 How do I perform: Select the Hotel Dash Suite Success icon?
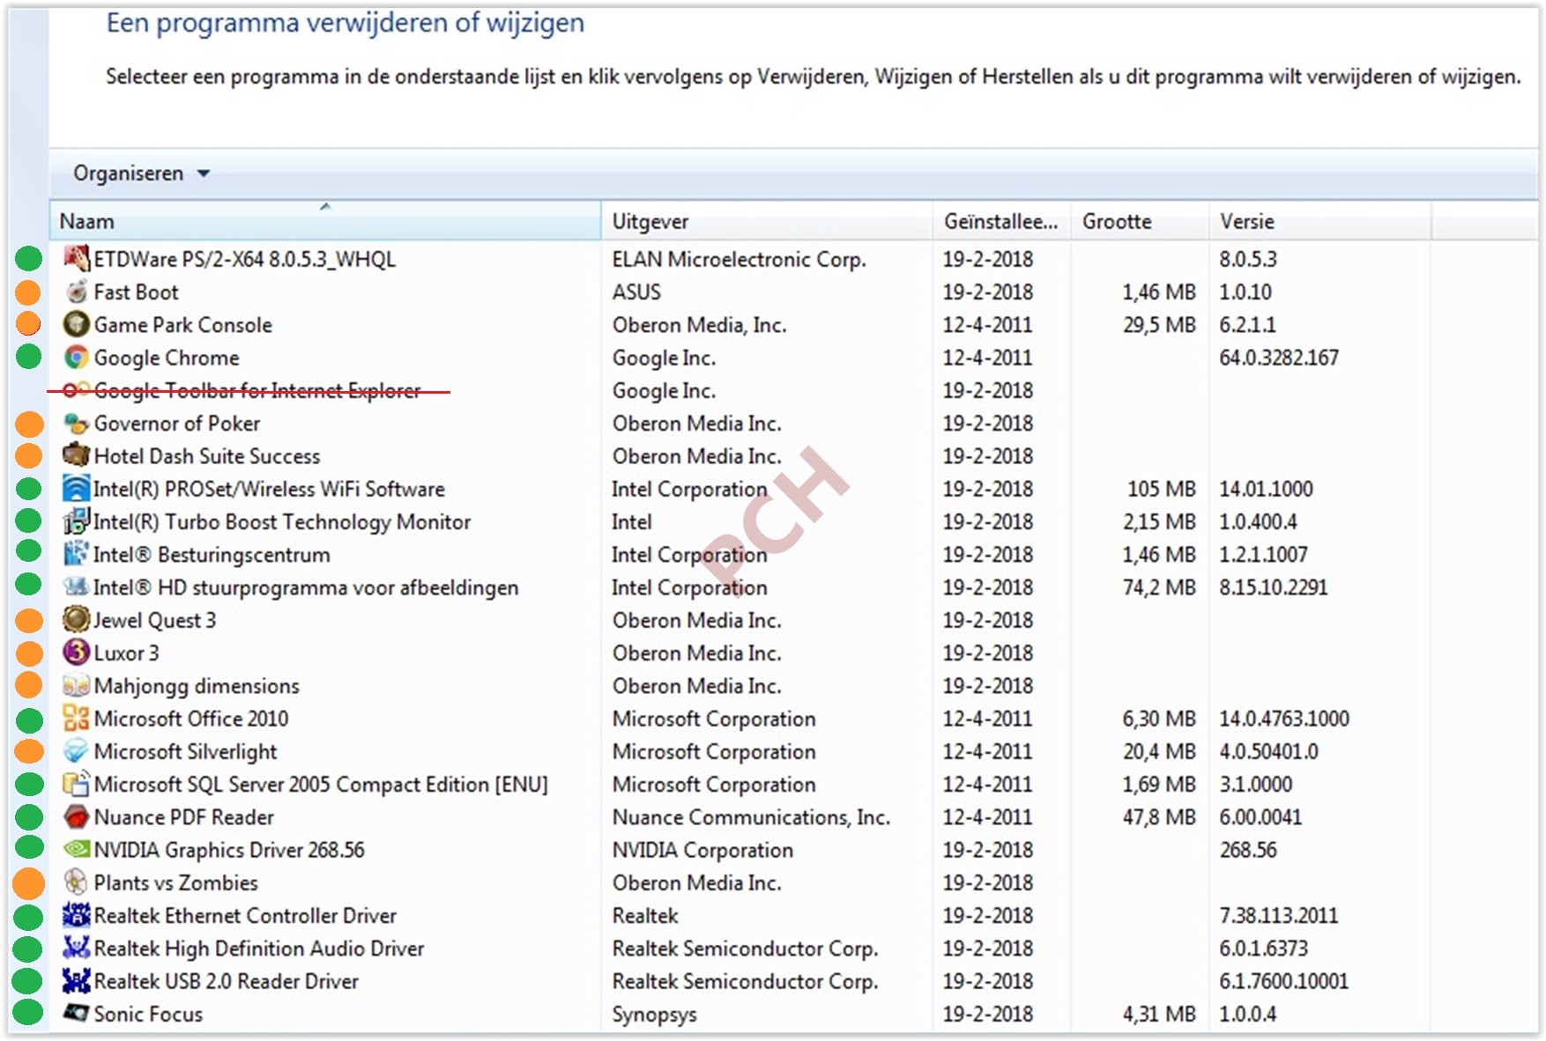[x=77, y=455]
